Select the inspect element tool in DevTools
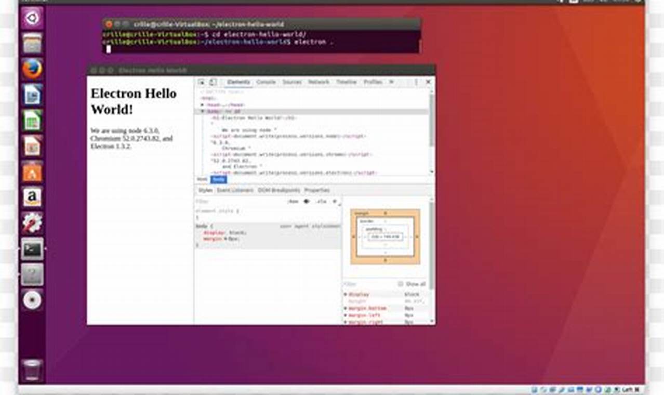 click(x=202, y=82)
